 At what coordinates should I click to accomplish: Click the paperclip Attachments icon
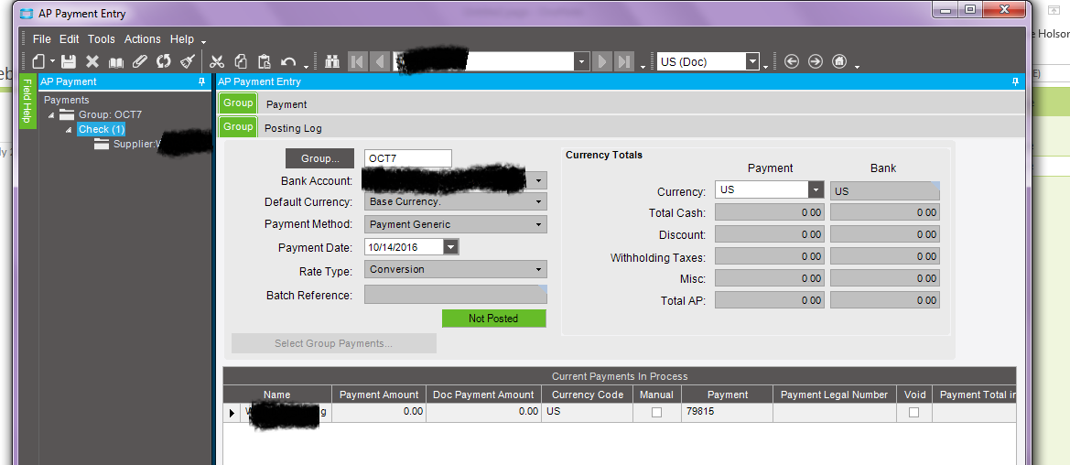pos(139,61)
